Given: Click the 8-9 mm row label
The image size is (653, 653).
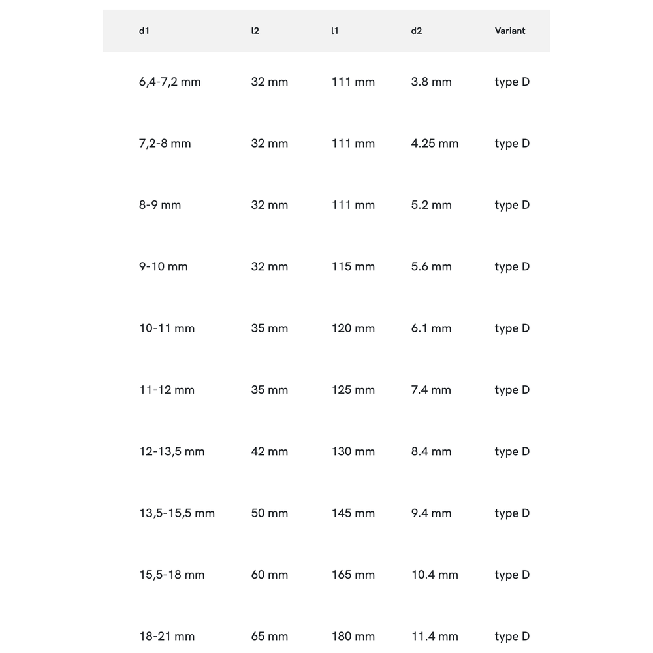Looking at the screenshot, I should 160,205.
